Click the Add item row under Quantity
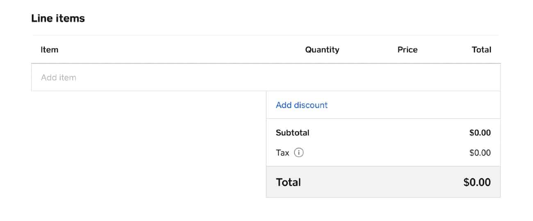Screen dimensions: 533x221 [322, 77]
